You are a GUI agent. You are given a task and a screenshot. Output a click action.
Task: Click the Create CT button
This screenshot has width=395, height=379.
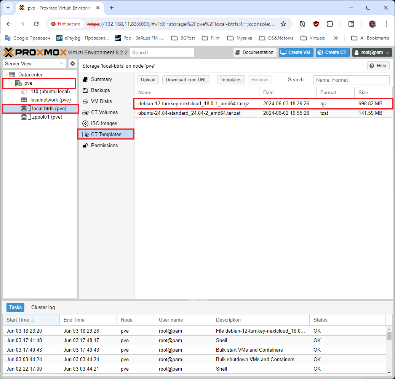[333, 52]
